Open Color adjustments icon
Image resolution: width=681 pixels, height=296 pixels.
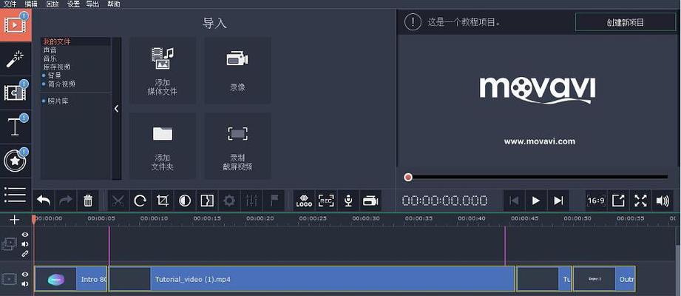tap(185, 201)
